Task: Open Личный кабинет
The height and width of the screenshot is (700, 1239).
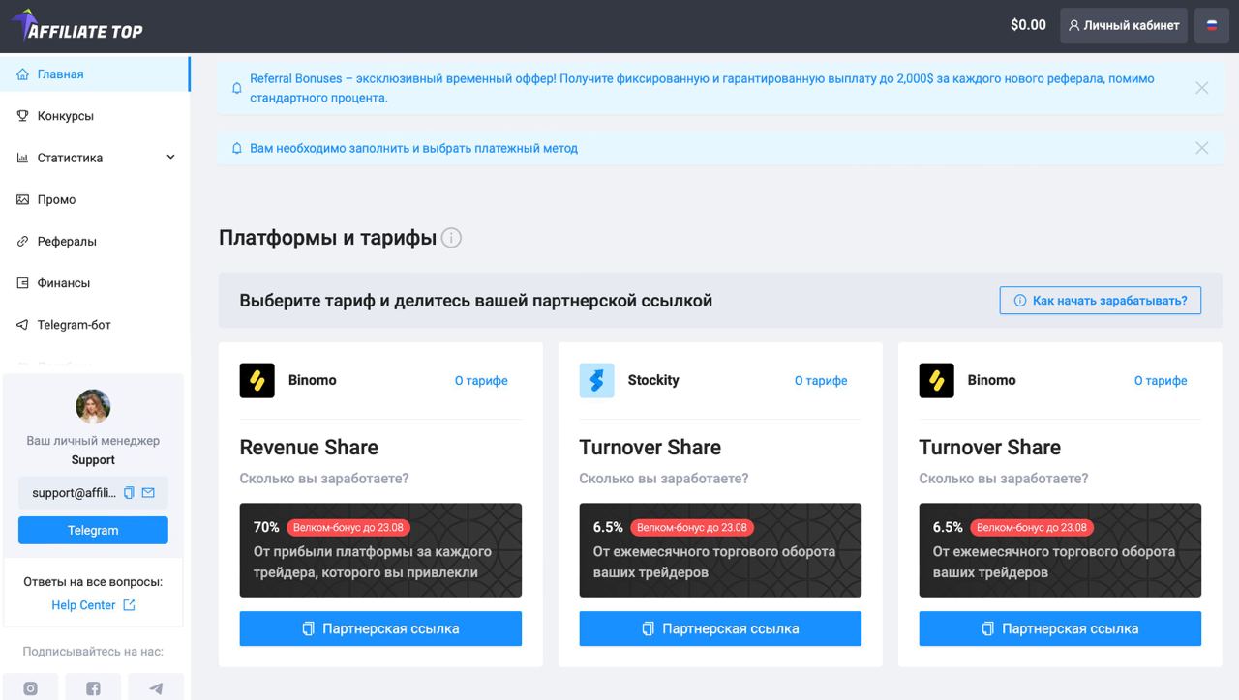Action: (1124, 25)
